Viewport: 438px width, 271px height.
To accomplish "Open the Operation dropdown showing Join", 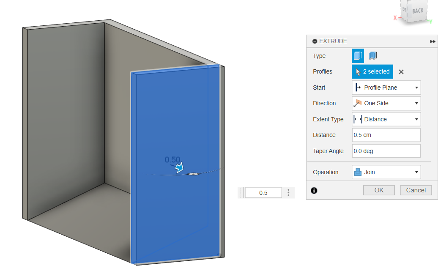I will [386, 172].
